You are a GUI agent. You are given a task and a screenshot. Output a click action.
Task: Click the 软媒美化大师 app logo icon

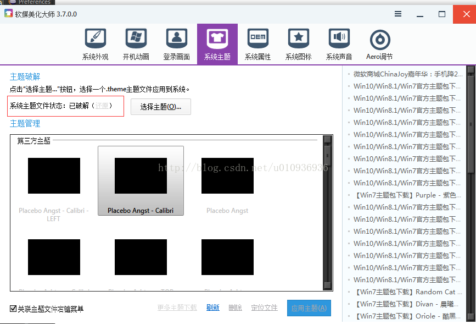pos(8,14)
